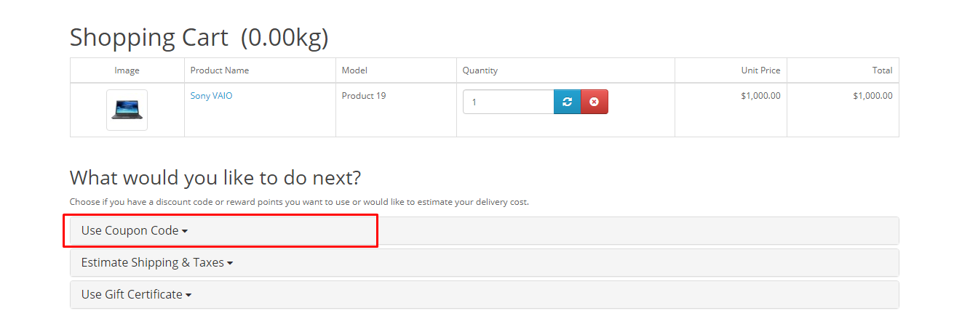This screenshot has width=970, height=332.
Task: Click the Total column header
Action: [883, 70]
